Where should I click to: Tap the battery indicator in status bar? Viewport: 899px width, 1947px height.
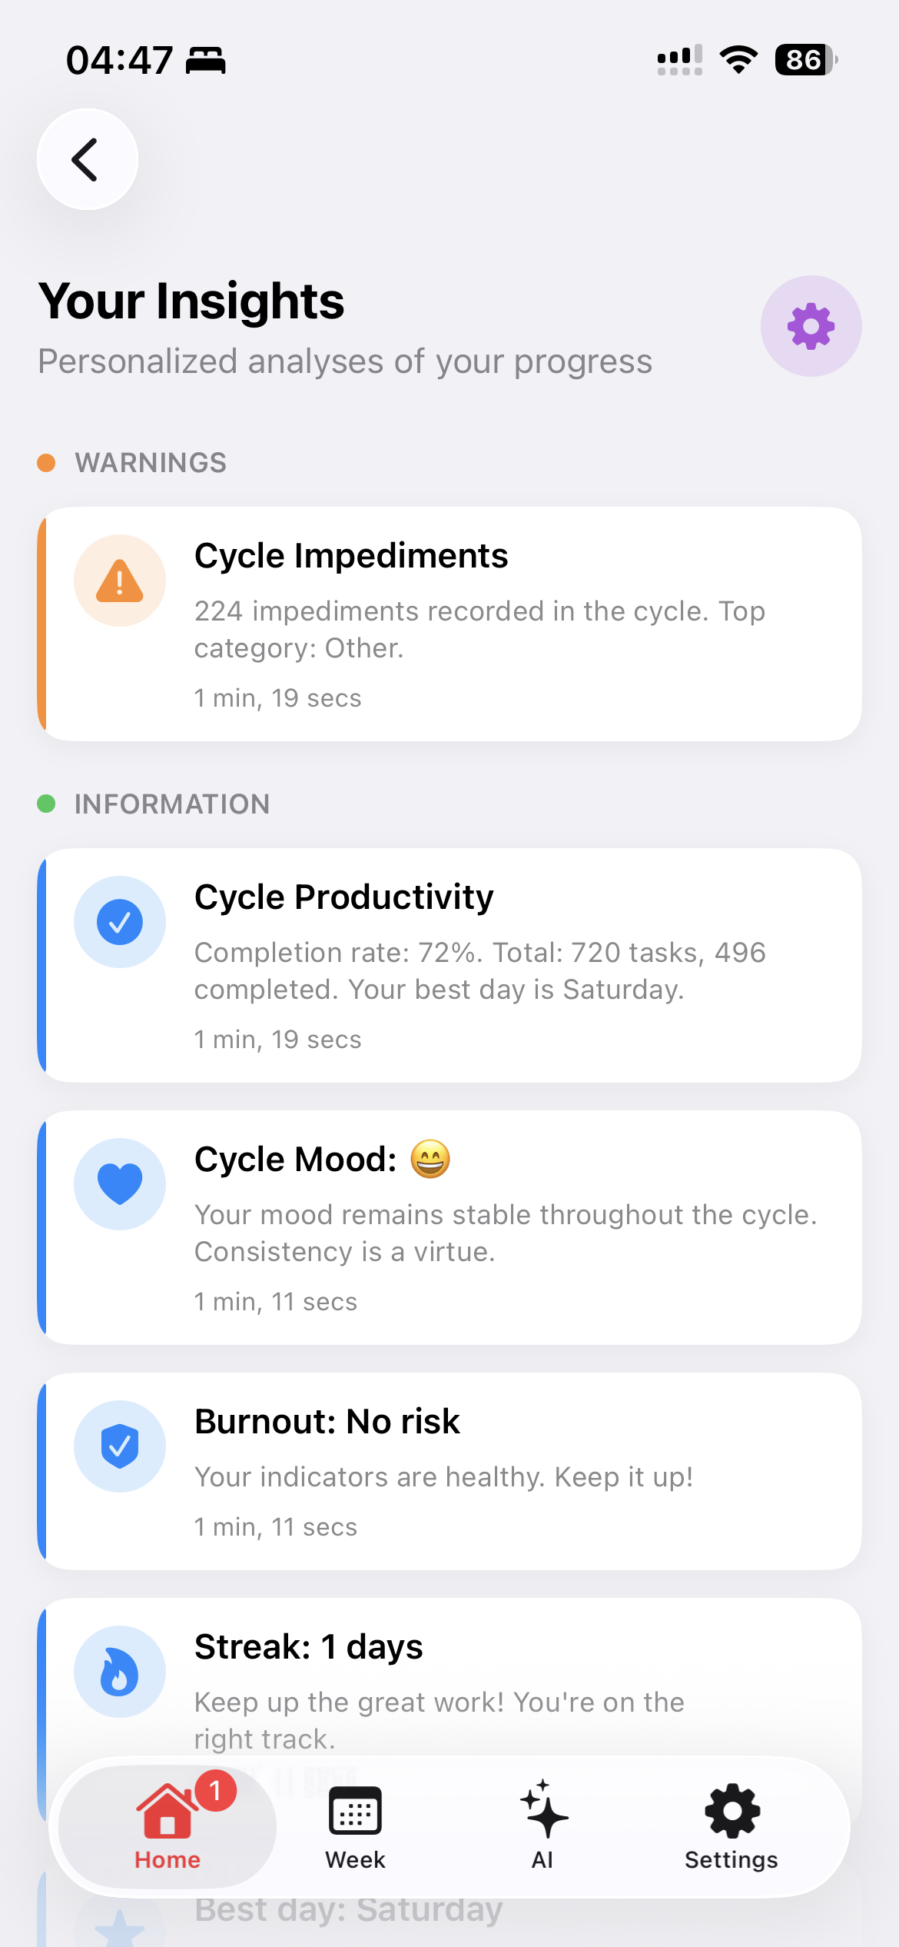[x=805, y=60]
